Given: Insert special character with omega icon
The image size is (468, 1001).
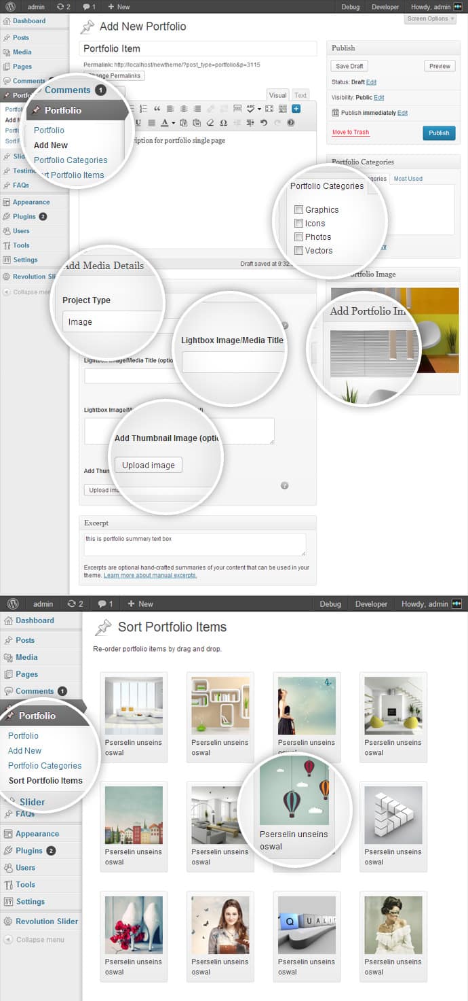Looking at the screenshot, I should (x=223, y=123).
